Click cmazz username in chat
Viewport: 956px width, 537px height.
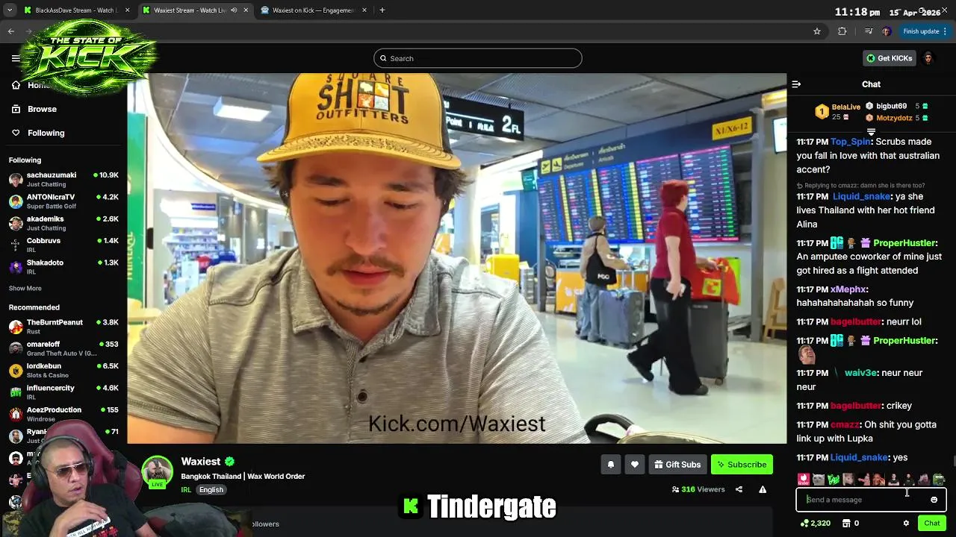[845, 424]
